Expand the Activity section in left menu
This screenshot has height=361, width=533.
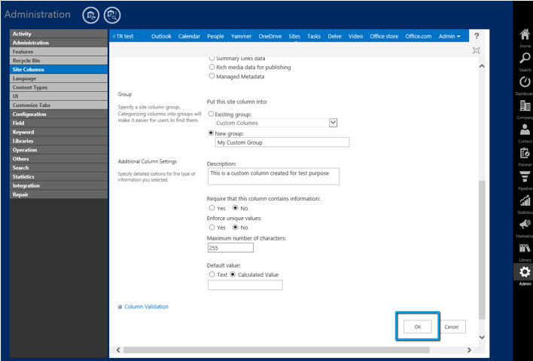[59, 34]
